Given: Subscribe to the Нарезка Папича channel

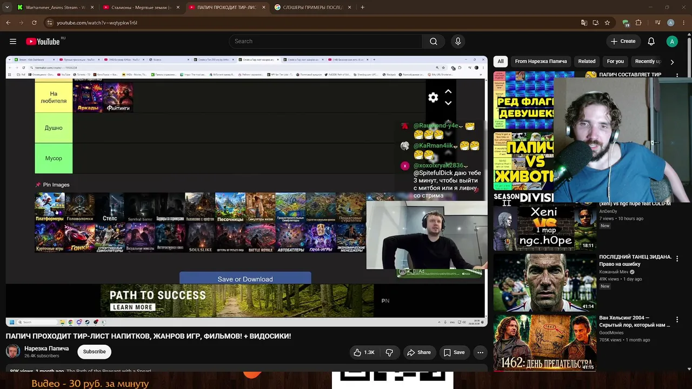Looking at the screenshot, I should point(94,352).
